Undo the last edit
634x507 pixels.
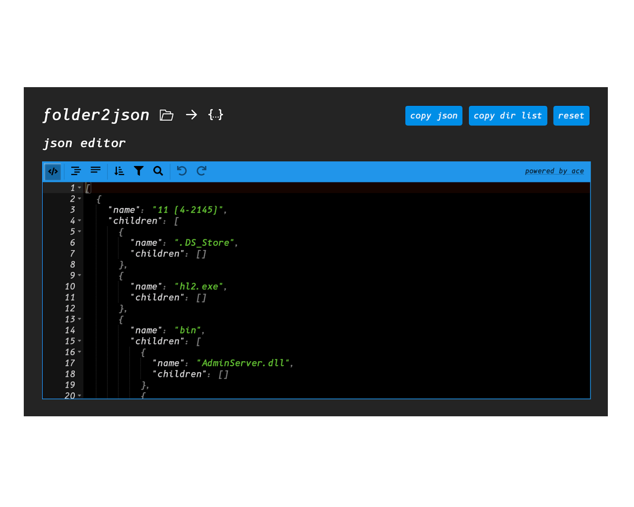coord(182,171)
